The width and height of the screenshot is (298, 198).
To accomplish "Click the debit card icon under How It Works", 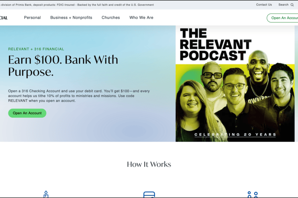I will 149,195.
